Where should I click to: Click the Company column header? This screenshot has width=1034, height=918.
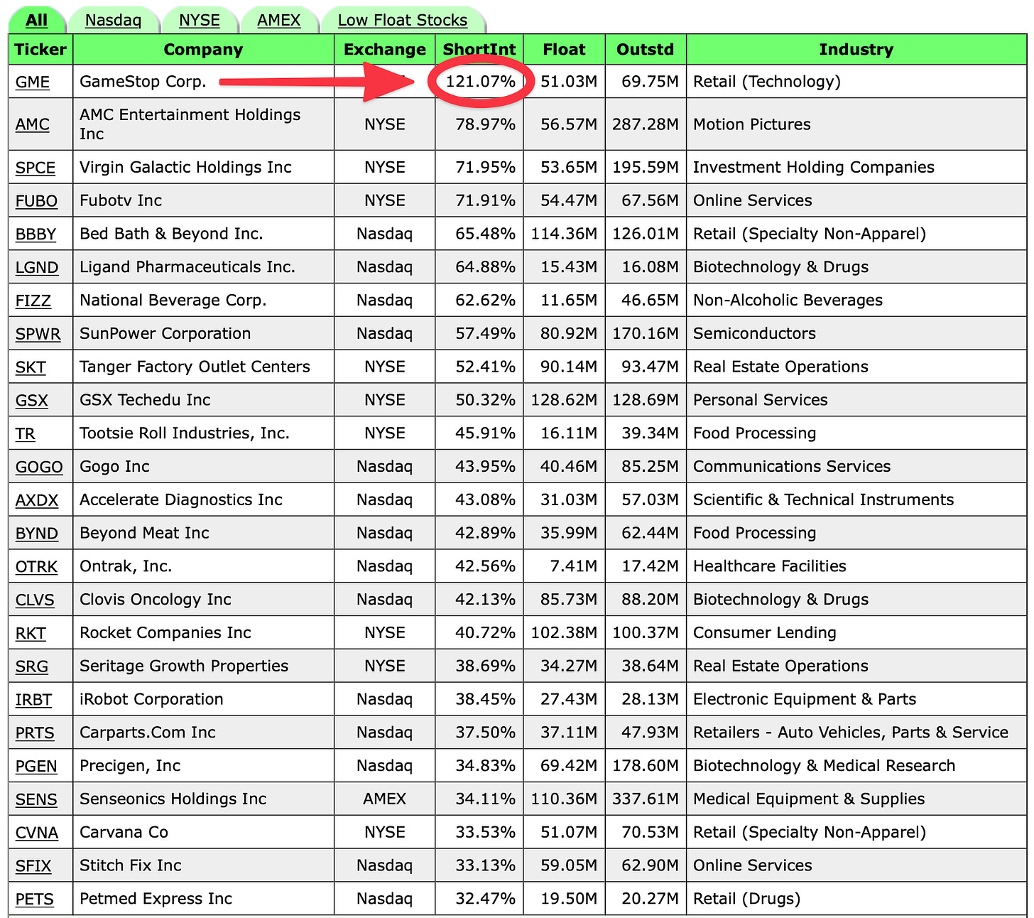(x=203, y=50)
